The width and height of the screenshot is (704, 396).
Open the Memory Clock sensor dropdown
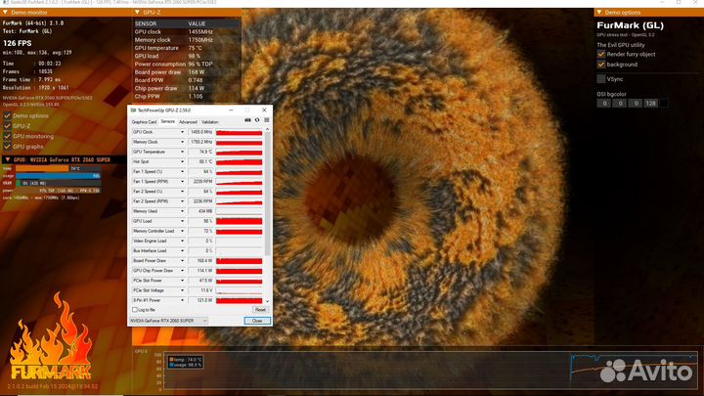click(x=182, y=142)
